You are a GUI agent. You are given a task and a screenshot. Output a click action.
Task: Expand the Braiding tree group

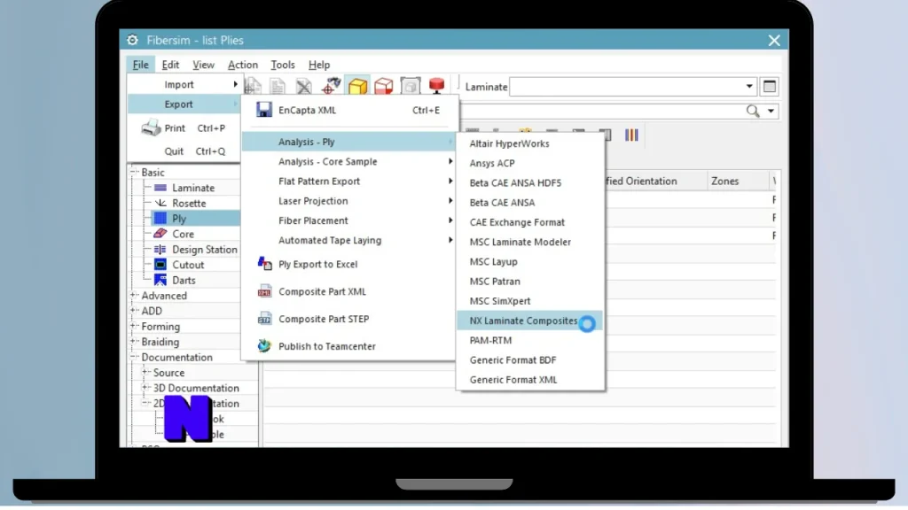(134, 341)
